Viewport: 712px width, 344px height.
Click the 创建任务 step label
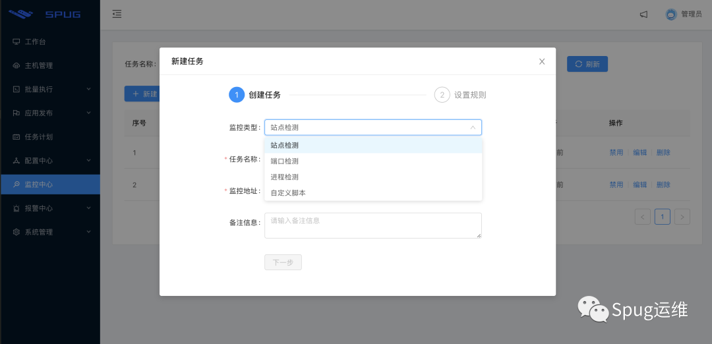click(x=265, y=96)
